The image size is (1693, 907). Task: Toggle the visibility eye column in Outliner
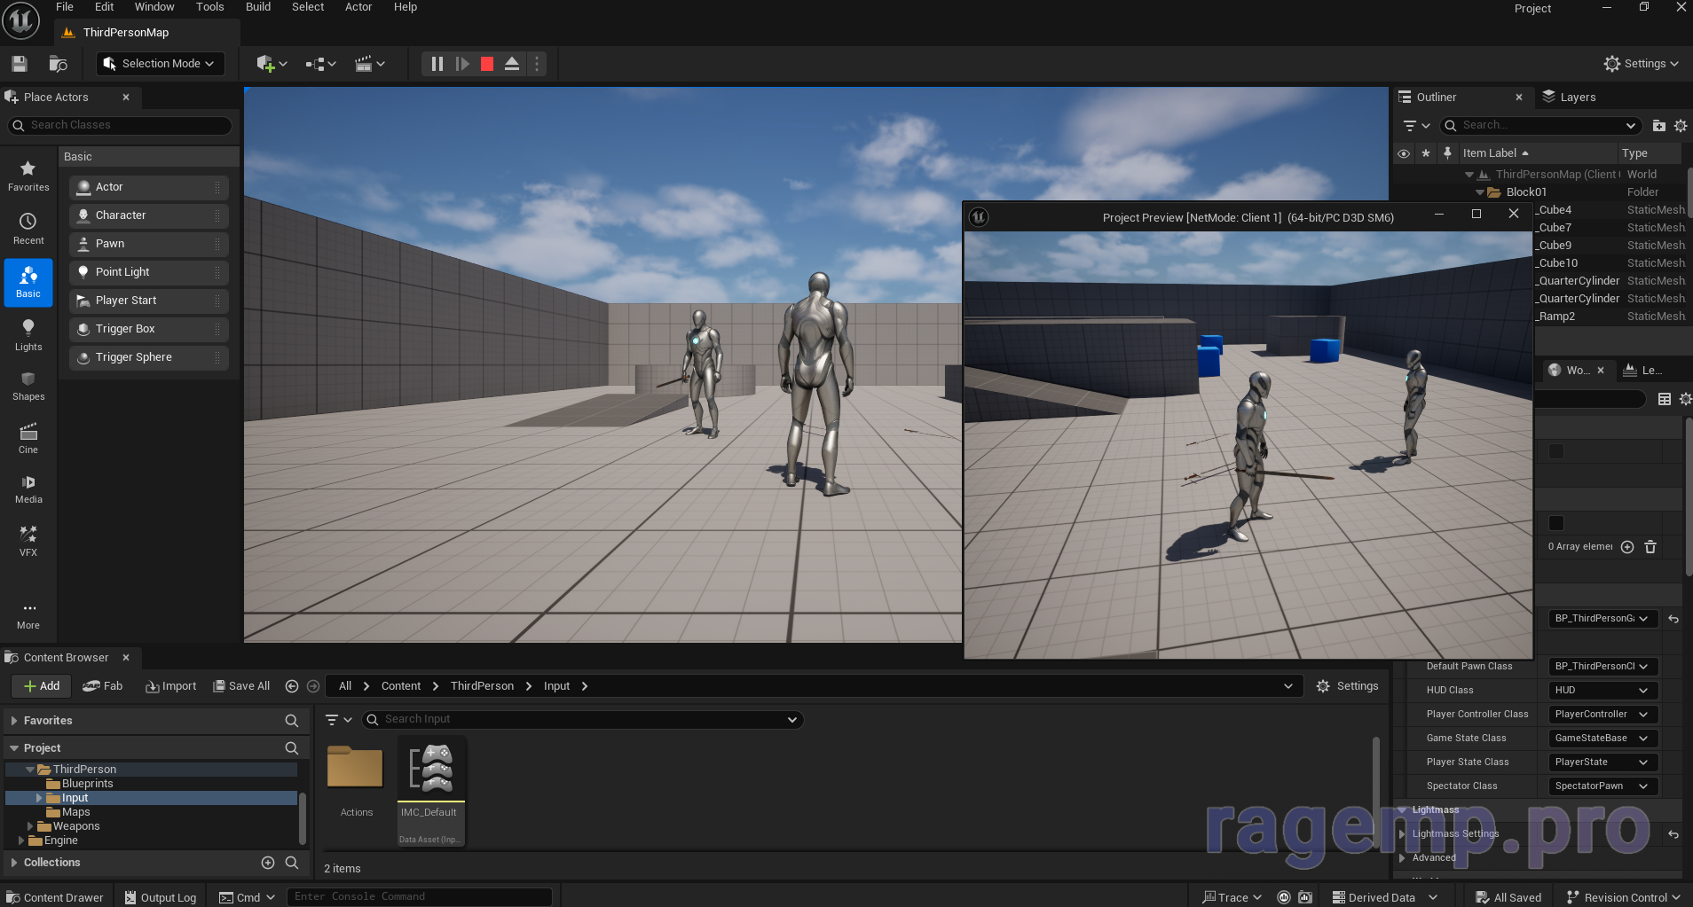coord(1404,153)
